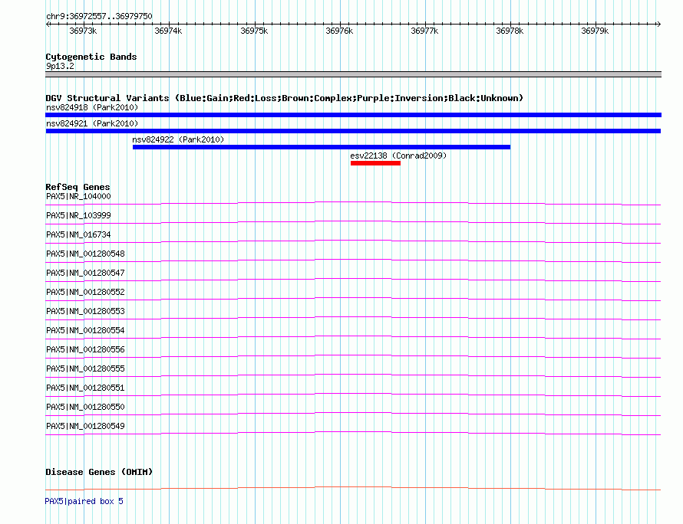
Task: Click the PAX5|NM_001280547 transcript label
Action: [x=85, y=273]
